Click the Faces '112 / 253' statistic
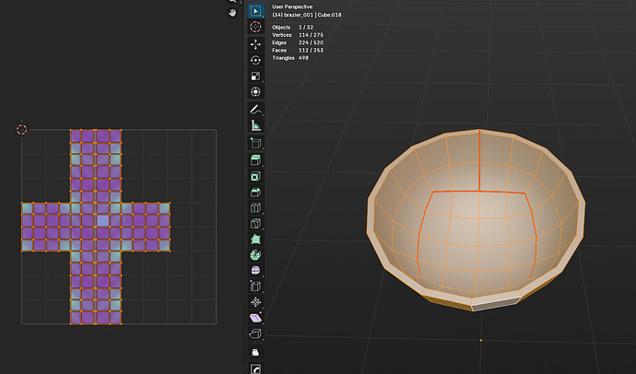 point(311,51)
